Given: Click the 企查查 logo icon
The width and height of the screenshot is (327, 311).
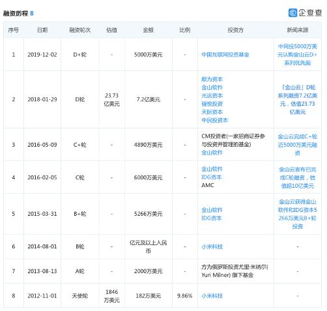Looking at the screenshot, I should tap(292, 12).
